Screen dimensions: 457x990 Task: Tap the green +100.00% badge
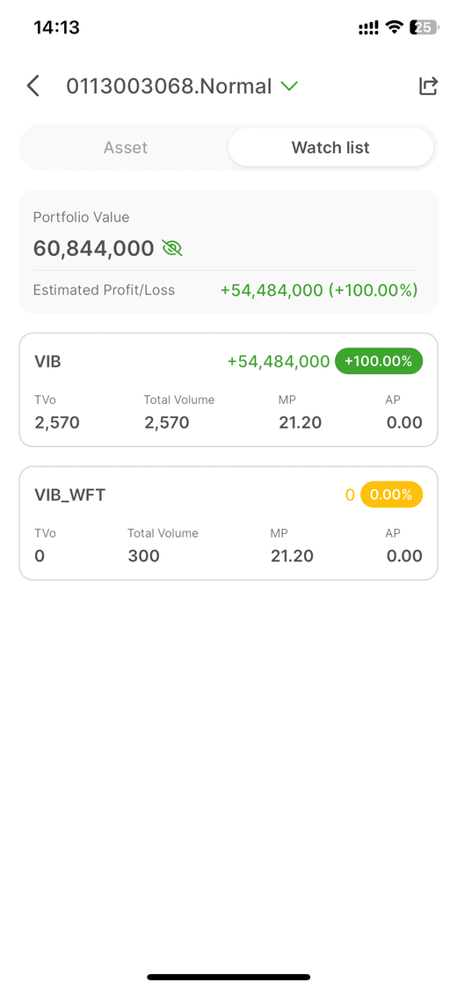point(379,361)
